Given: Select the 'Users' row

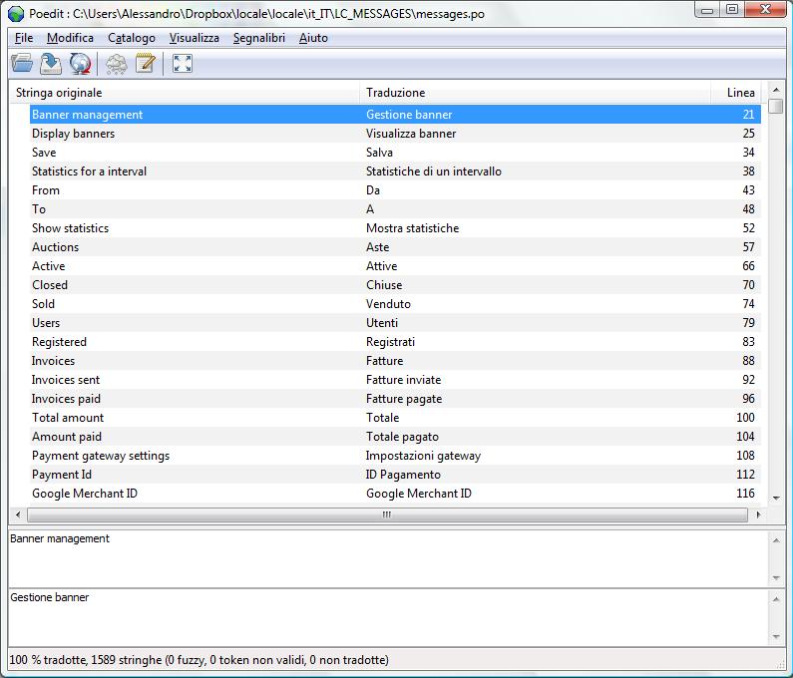Looking at the screenshot, I should point(395,323).
